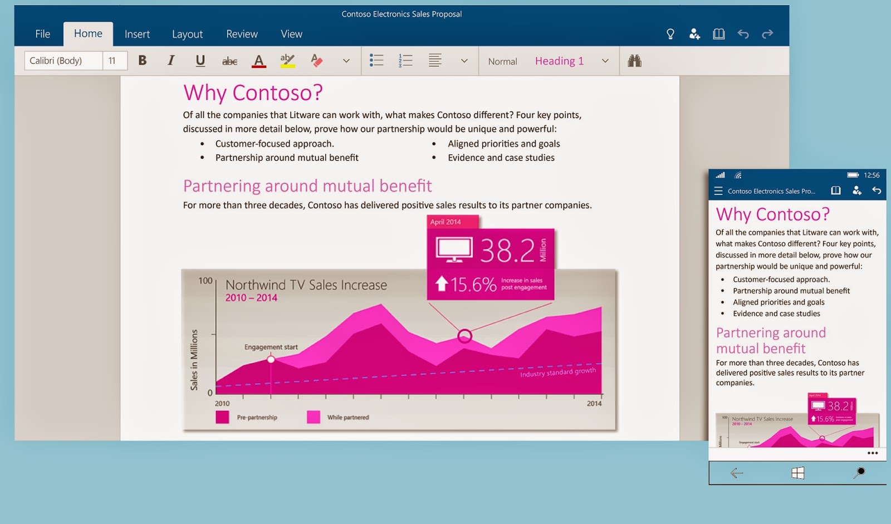Switch to the Layout tab
Image resolution: width=891 pixels, height=524 pixels.
coord(187,34)
